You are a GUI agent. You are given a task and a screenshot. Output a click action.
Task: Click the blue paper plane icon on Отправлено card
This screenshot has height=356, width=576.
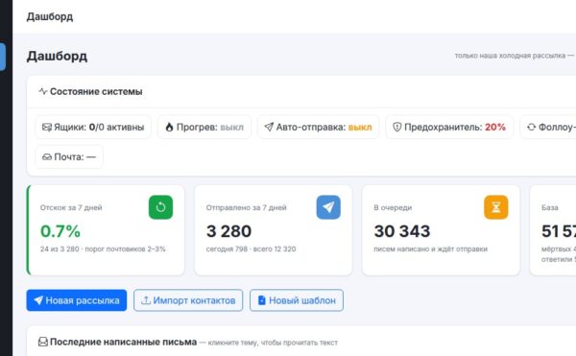coord(328,207)
